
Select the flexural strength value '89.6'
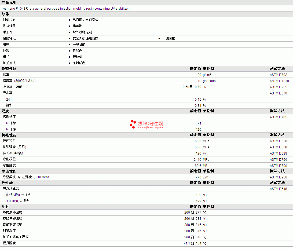(x=198, y=166)
